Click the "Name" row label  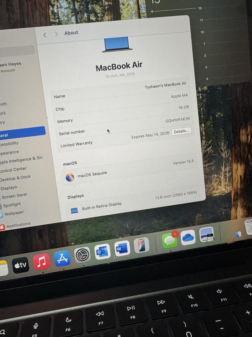click(59, 96)
